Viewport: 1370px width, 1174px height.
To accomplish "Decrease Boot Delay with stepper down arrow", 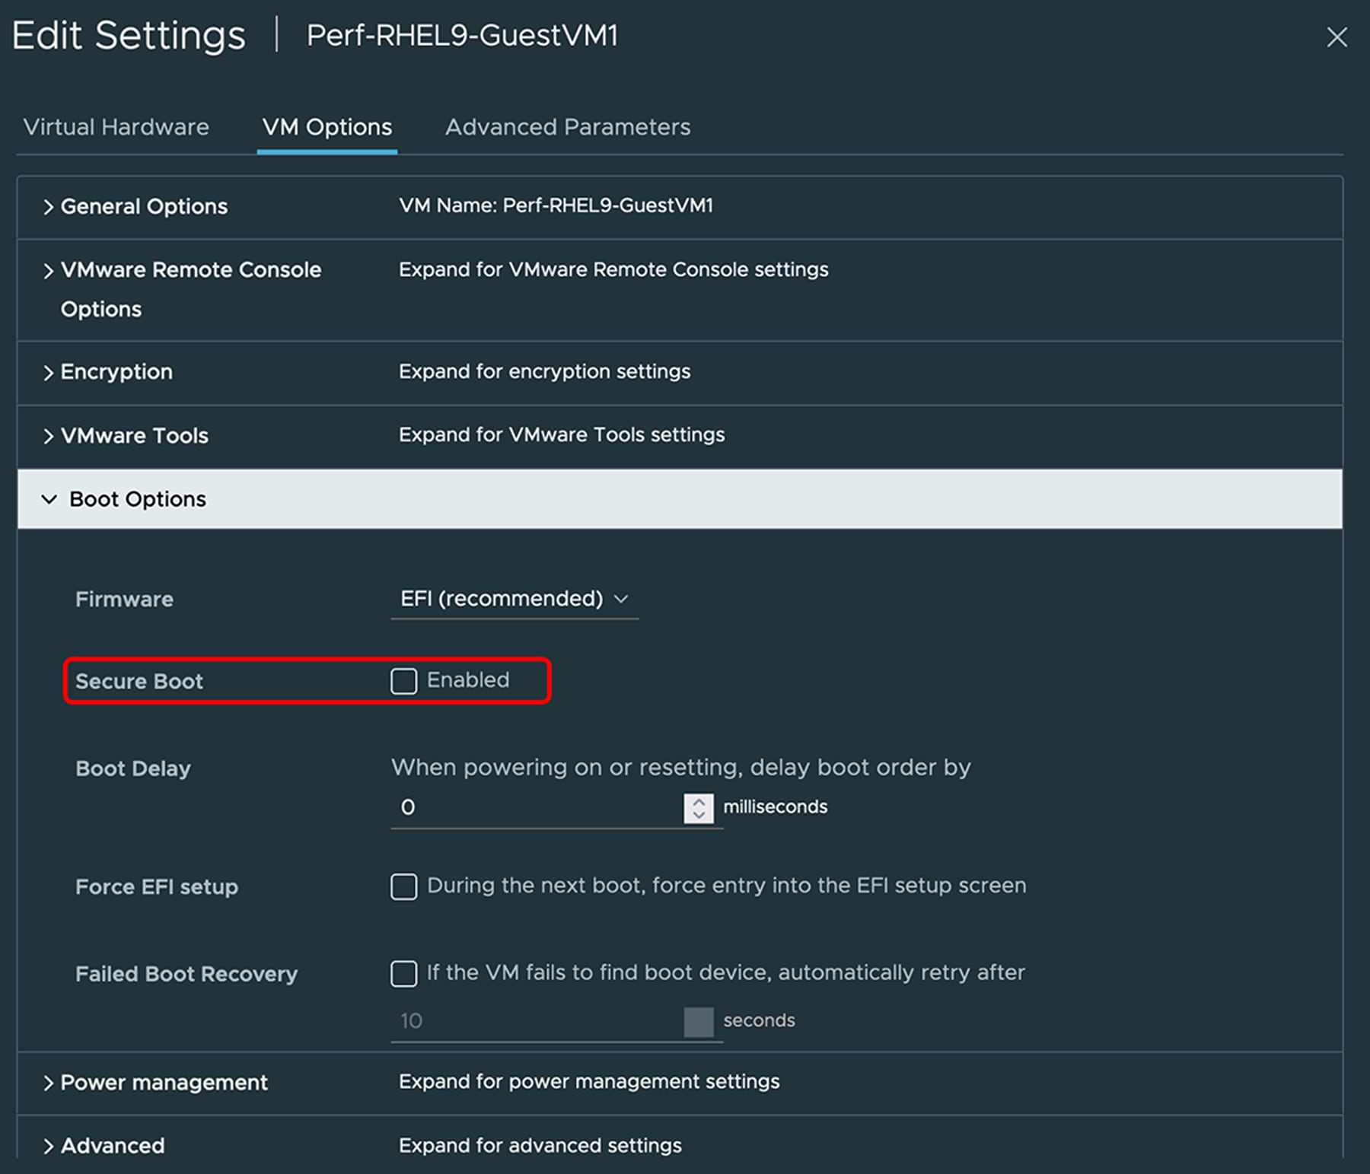I will pyautogui.click(x=699, y=816).
